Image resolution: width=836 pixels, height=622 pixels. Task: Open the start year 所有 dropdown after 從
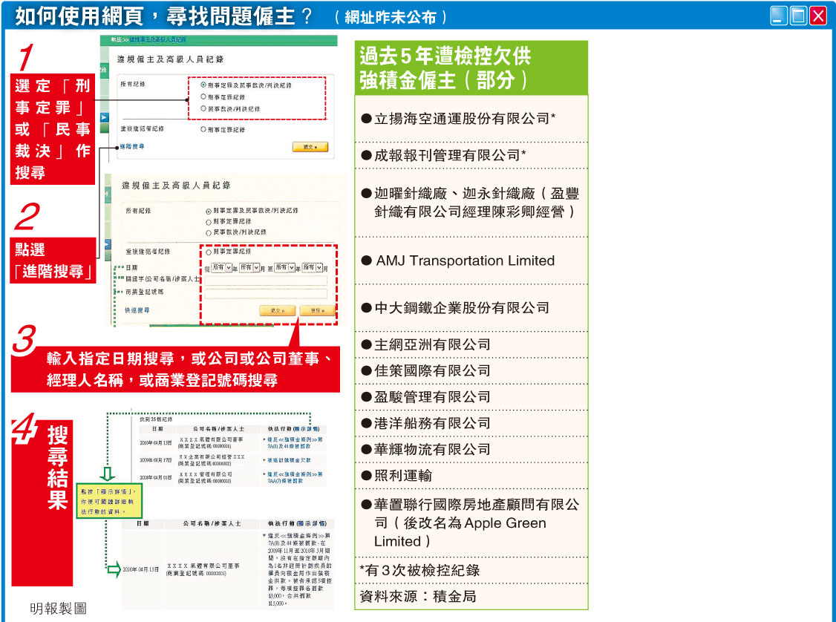(x=221, y=267)
